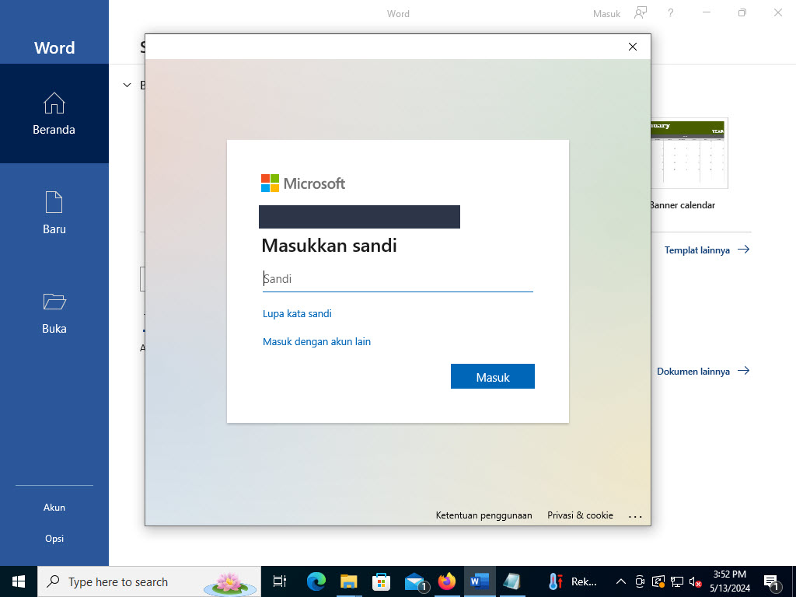Screen dimensions: 796x597
Task: Click the Sandi password input field
Action: click(x=397, y=278)
